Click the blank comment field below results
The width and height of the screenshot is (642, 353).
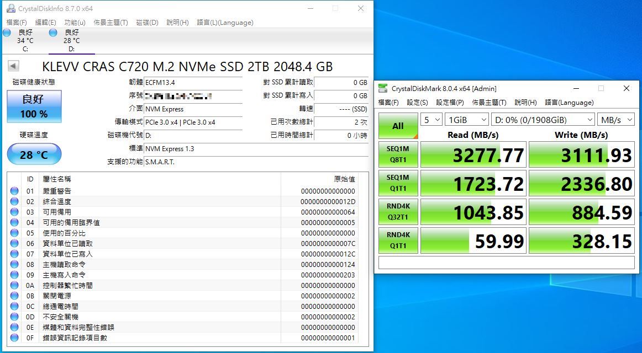(507, 263)
